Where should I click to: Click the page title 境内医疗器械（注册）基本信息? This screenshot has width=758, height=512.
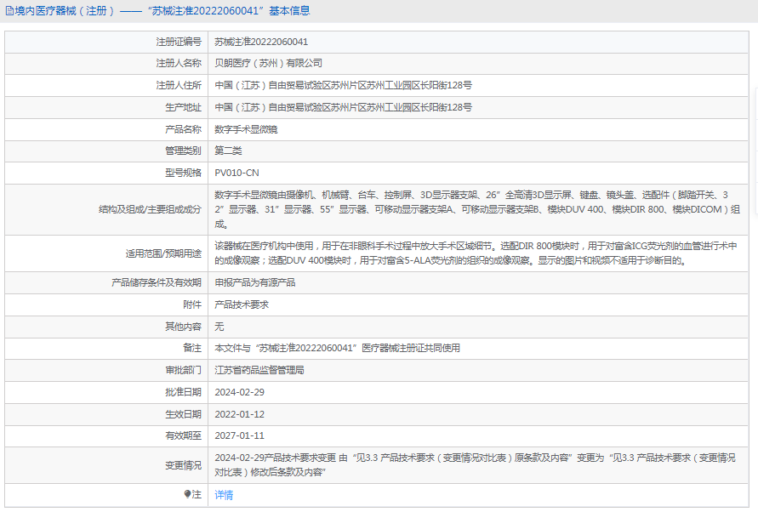pos(162,11)
